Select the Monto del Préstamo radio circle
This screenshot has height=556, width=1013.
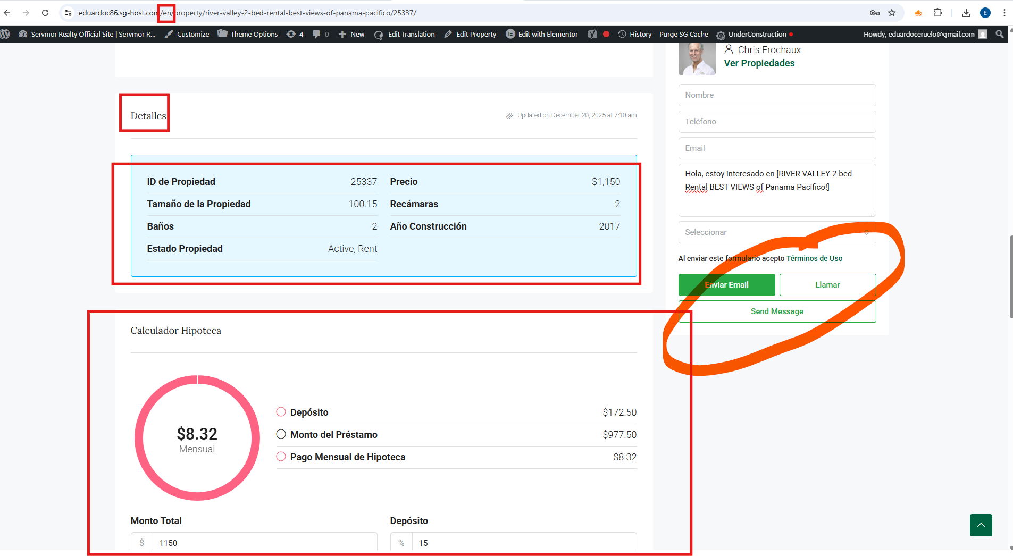281,434
